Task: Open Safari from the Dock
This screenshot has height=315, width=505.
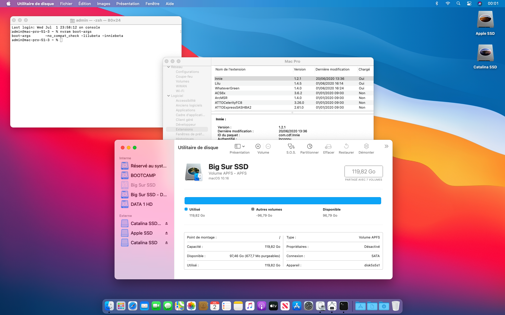Action: coord(133,306)
